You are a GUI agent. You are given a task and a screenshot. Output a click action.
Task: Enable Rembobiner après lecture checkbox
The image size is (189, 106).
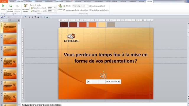point(90,10)
